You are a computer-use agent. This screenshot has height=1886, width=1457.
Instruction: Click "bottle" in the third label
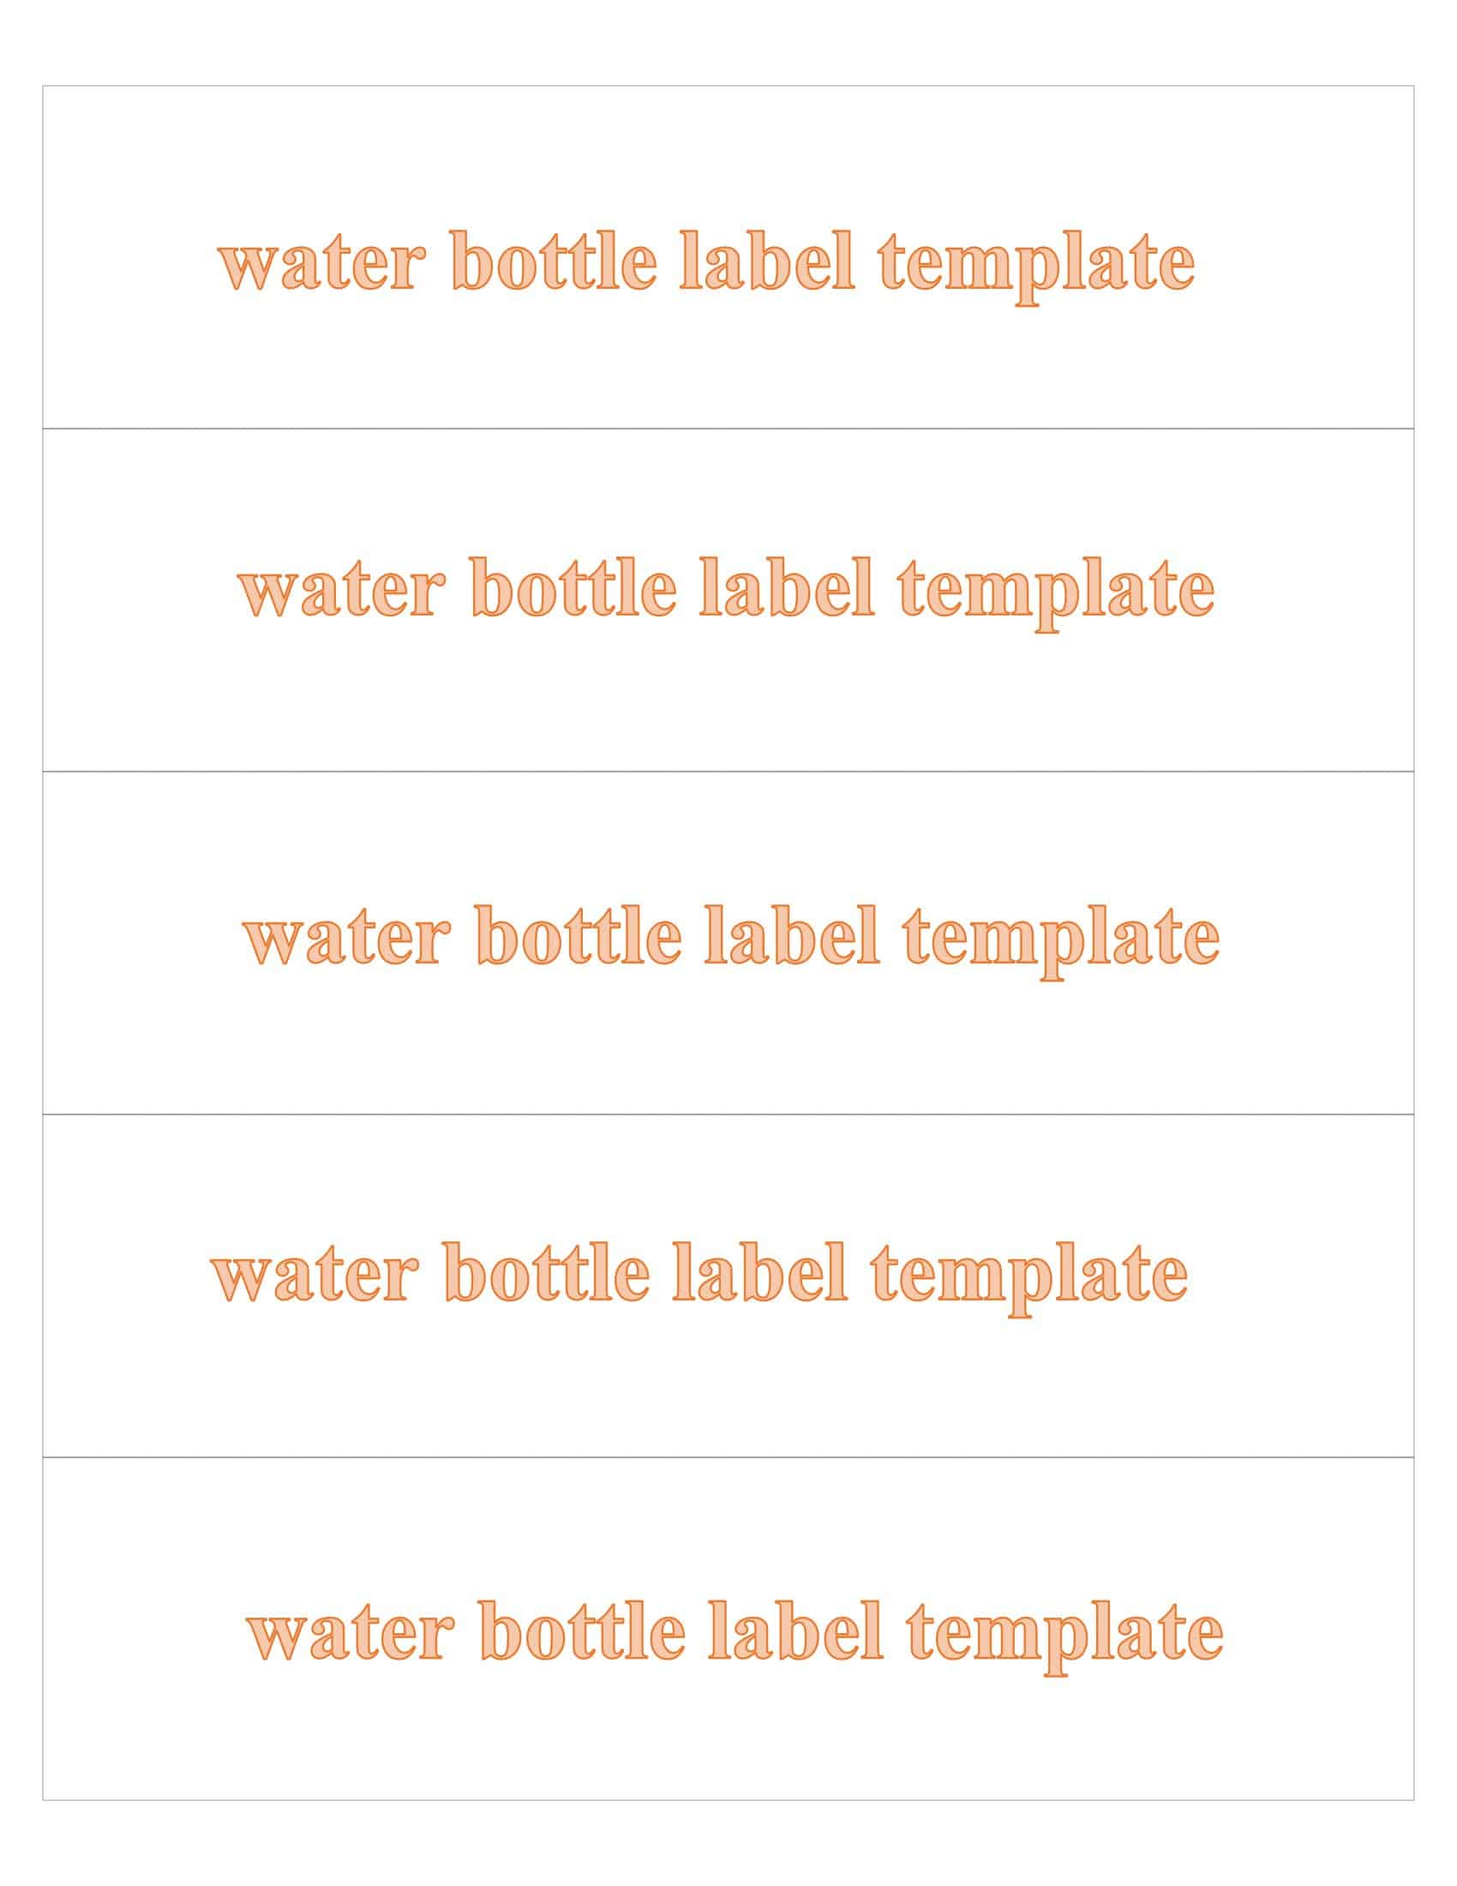[579, 934]
